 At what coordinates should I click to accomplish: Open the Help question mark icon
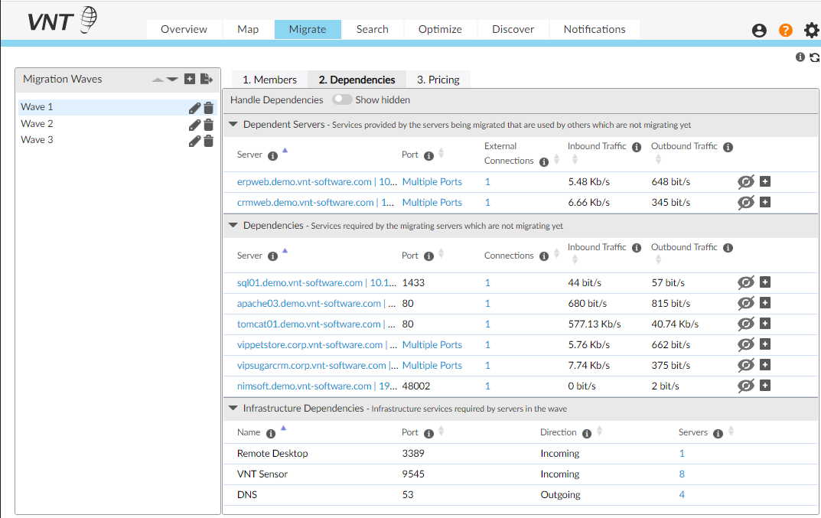tap(785, 30)
